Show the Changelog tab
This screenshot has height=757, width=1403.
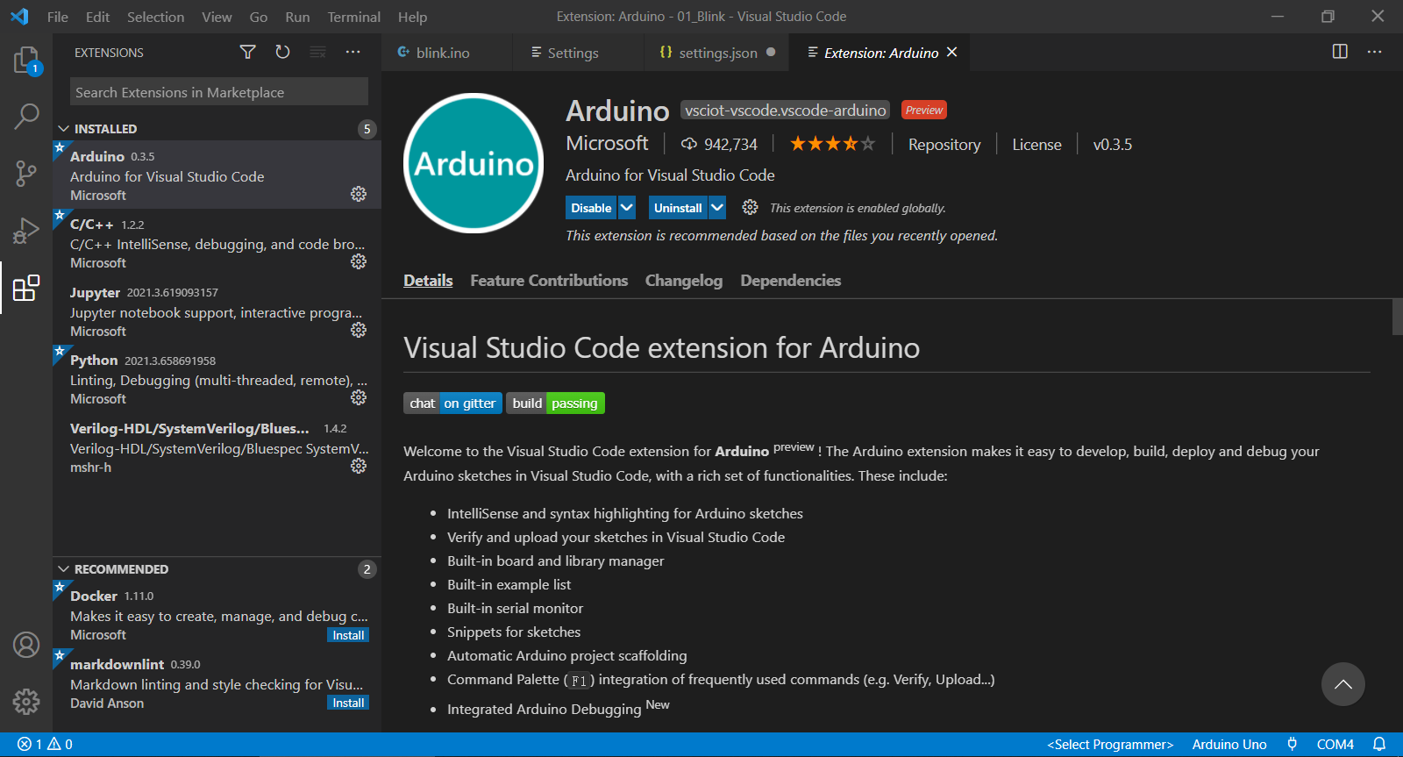pyautogui.click(x=684, y=281)
